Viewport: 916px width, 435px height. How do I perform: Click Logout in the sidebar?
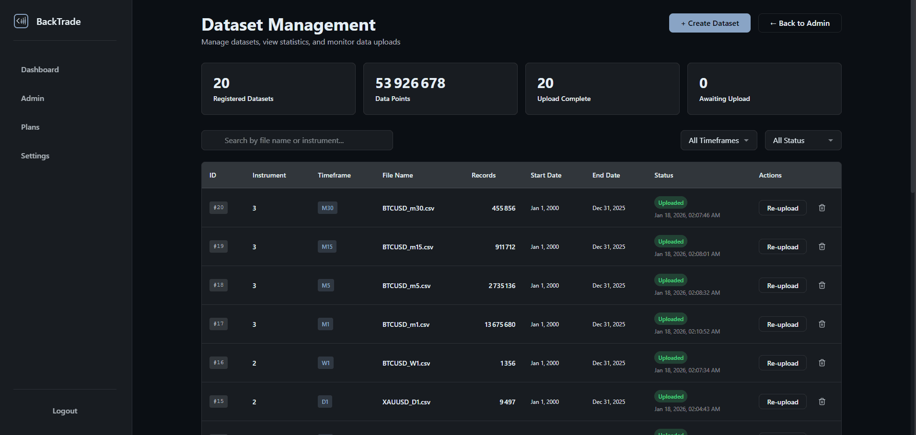pyautogui.click(x=65, y=411)
